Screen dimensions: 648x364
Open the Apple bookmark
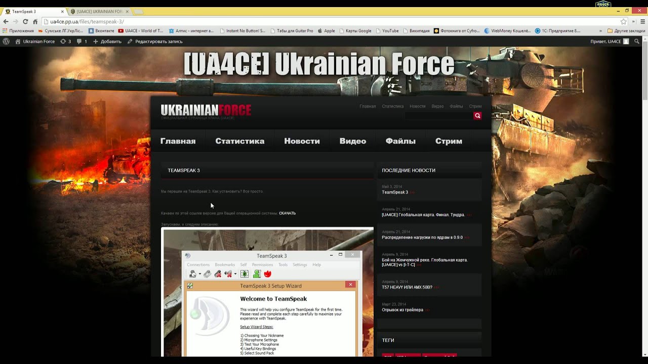[326, 31]
